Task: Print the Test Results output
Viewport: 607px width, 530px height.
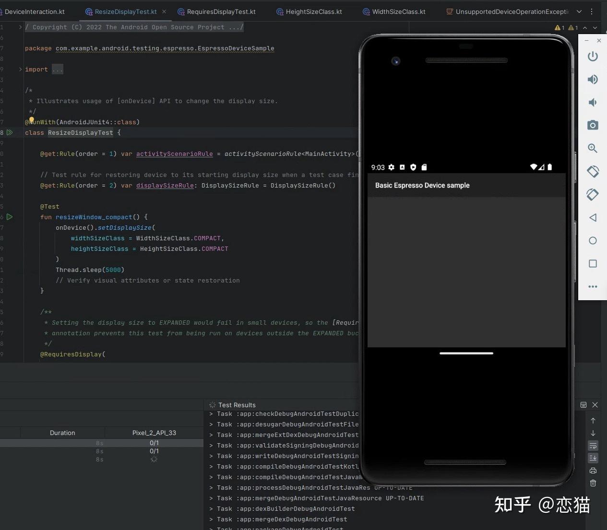Action: (x=593, y=471)
